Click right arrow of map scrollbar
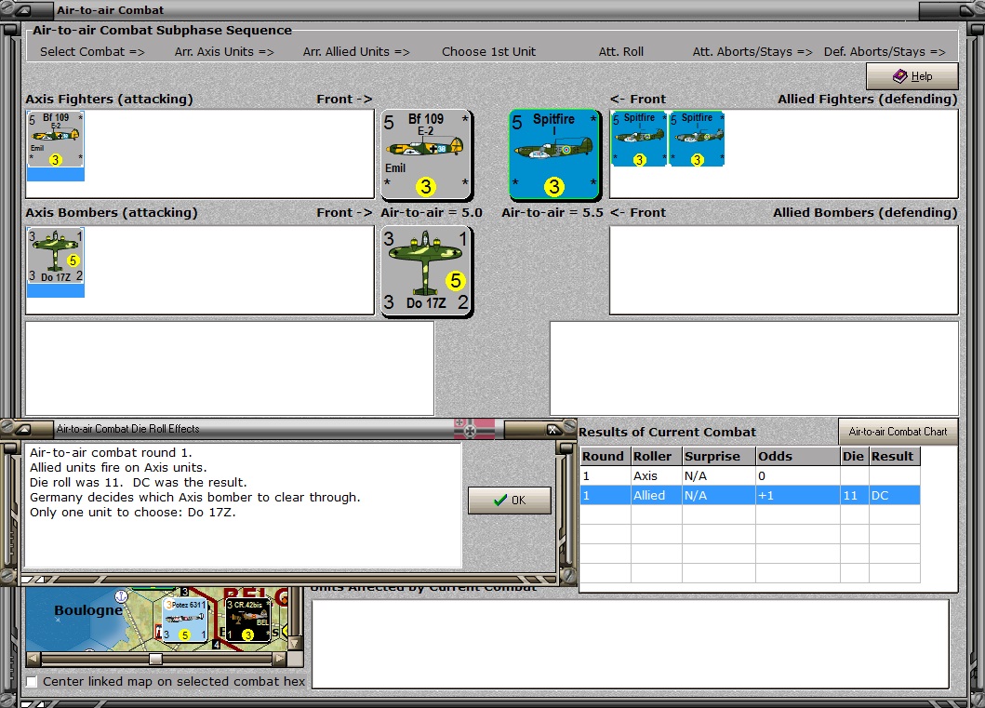The width and height of the screenshot is (985, 708). click(280, 659)
